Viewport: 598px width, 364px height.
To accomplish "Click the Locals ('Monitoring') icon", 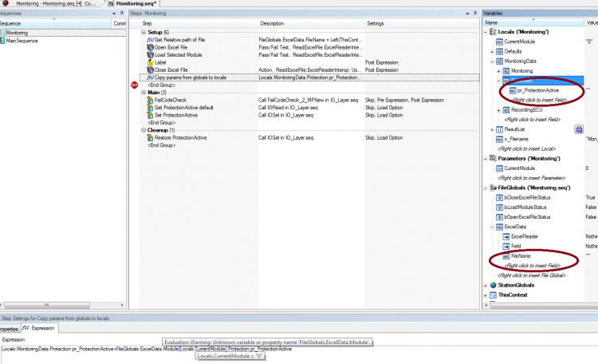I will (x=493, y=32).
